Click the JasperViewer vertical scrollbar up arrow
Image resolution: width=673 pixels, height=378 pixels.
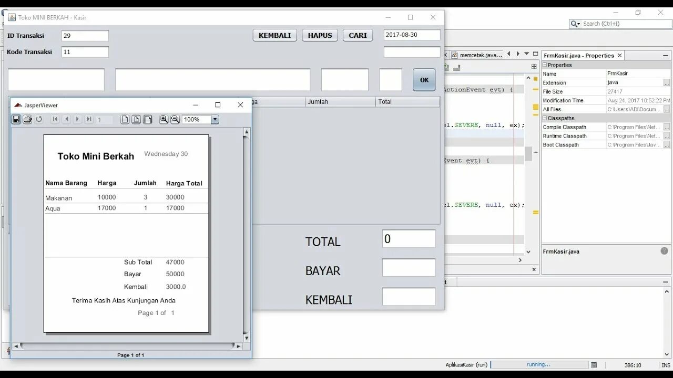point(246,132)
